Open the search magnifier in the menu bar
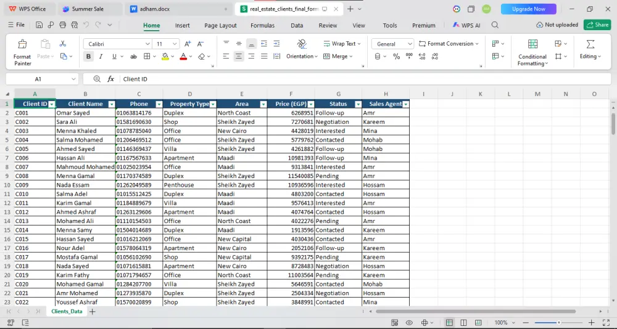Viewport: 617px width, 329px height. (495, 25)
